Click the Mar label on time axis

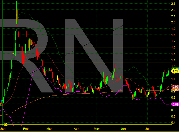(50, 129)
